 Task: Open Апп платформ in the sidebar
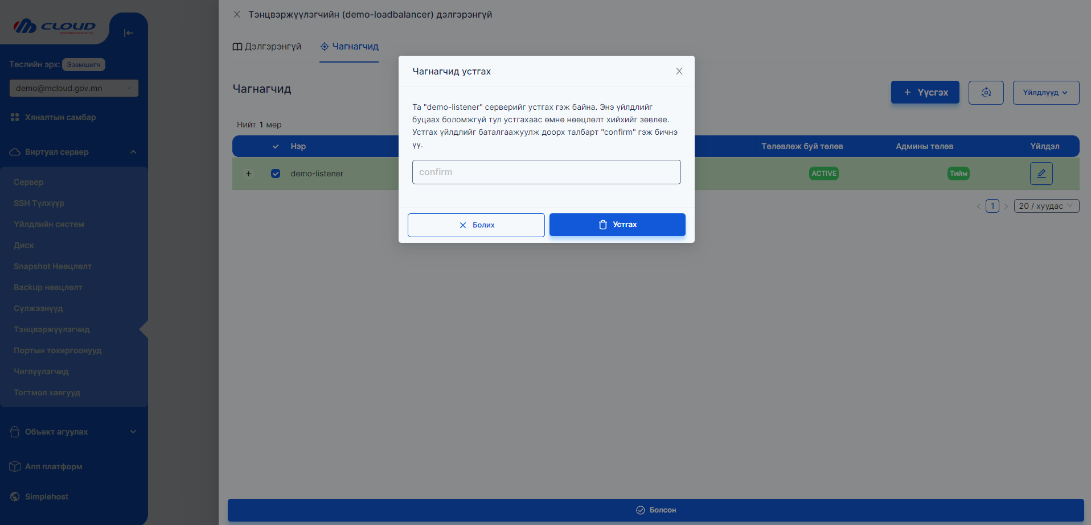coord(54,466)
